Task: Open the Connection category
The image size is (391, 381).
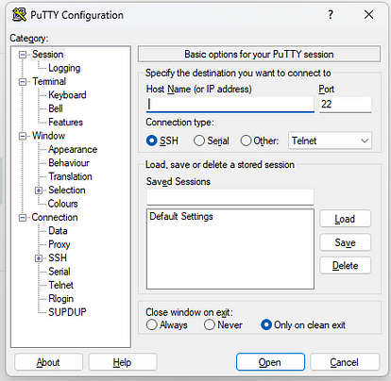Action: coord(55,217)
